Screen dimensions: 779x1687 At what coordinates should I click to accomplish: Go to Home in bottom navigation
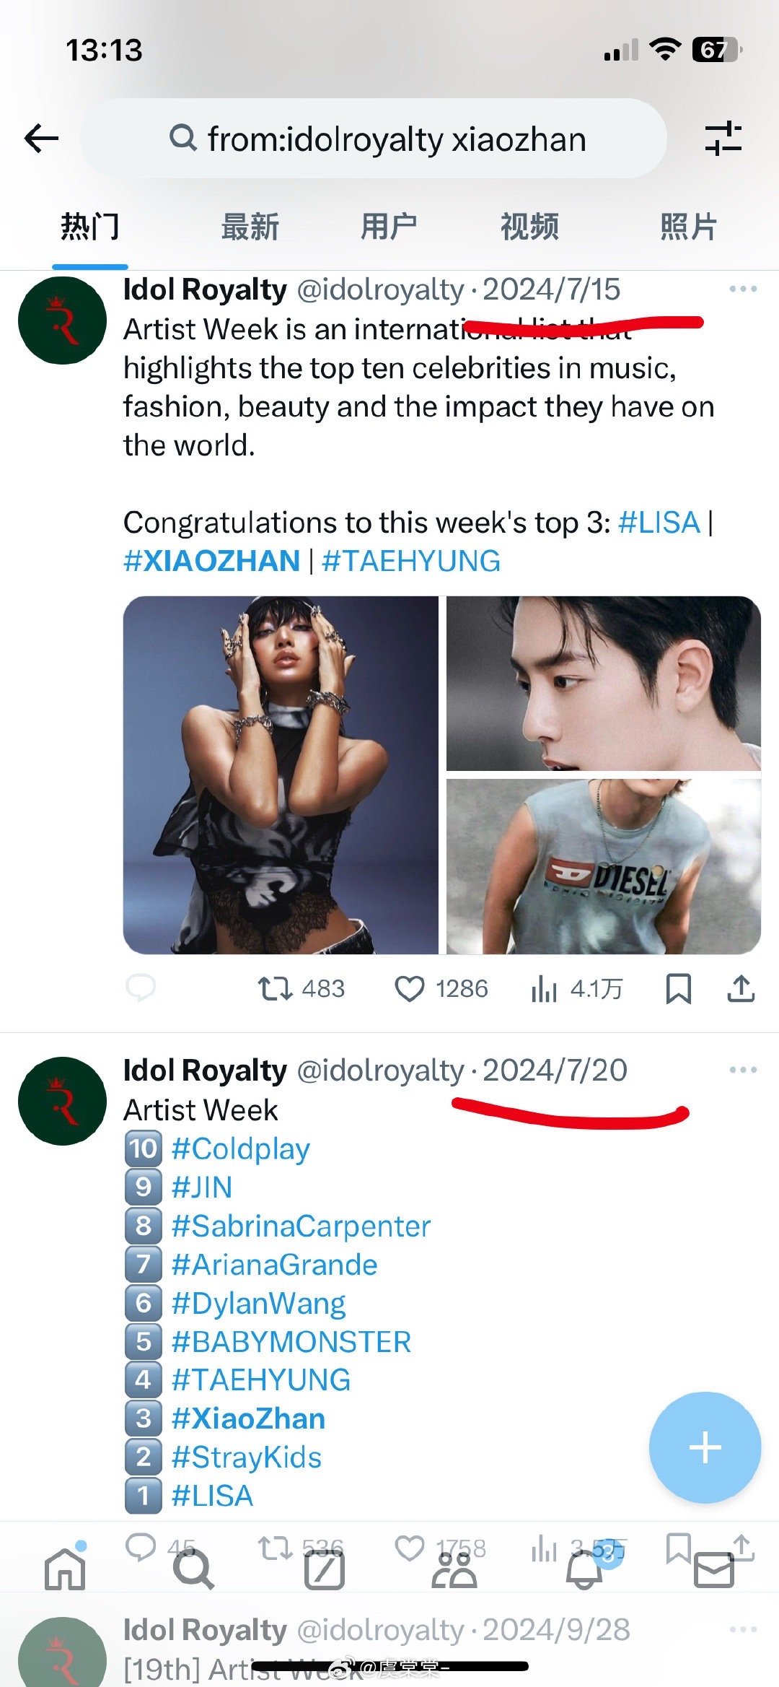(65, 1569)
